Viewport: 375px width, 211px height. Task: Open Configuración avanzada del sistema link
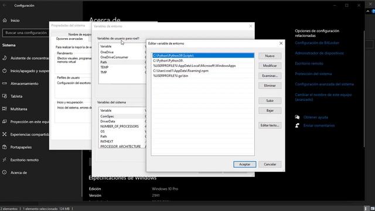coord(324,84)
